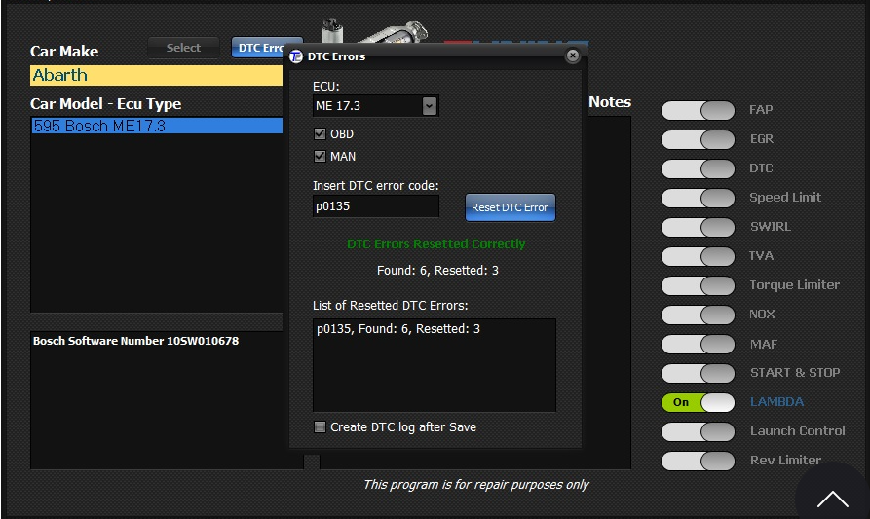
Task: Uncheck the OBD checkbox
Action: click(x=320, y=134)
